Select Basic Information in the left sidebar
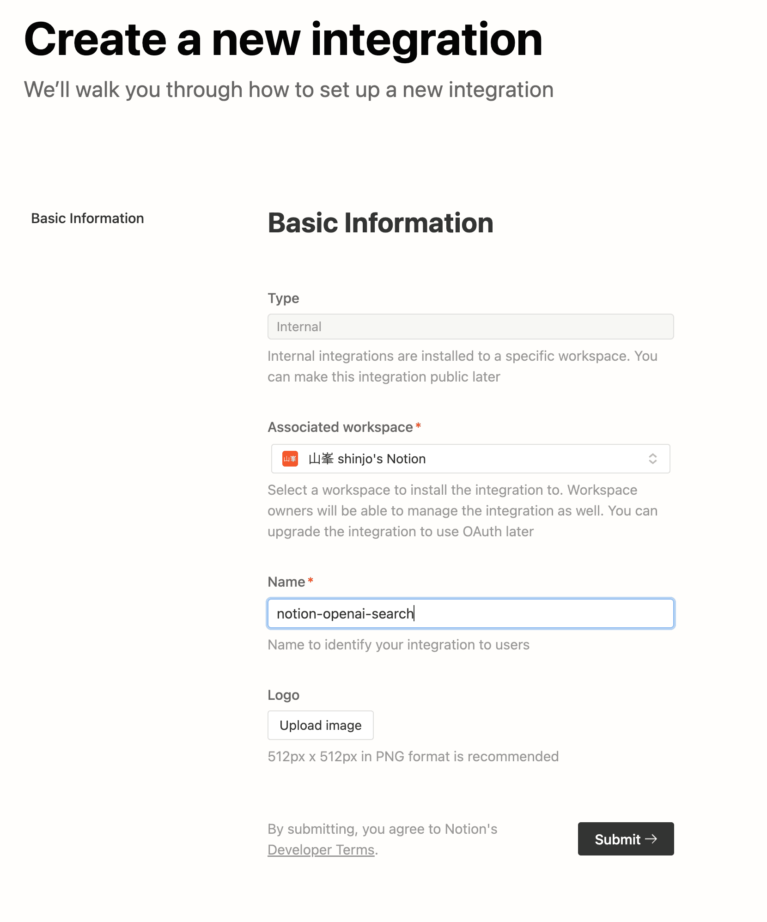 point(87,218)
